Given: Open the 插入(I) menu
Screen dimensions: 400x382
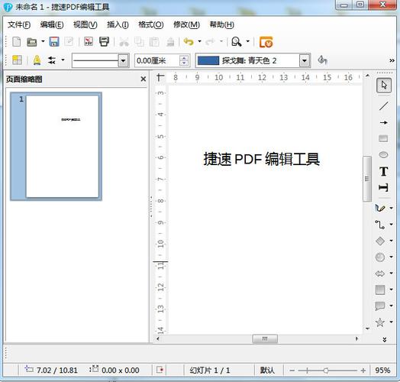Looking at the screenshot, I should 118,24.
